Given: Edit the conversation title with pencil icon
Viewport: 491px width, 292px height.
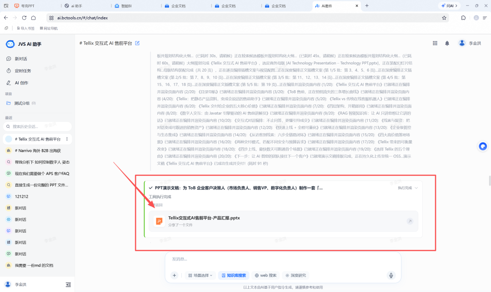Looking at the screenshot, I should tap(137, 43).
